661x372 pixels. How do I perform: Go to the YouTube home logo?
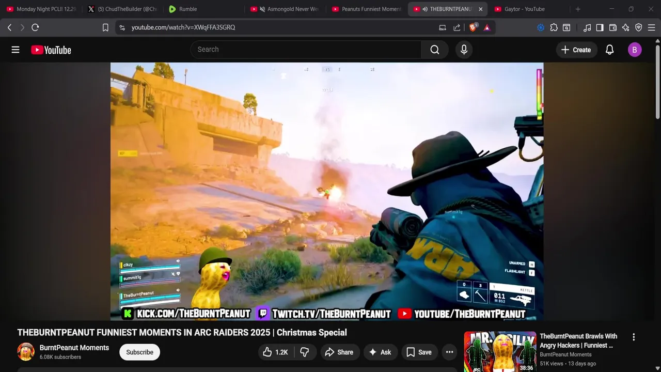coord(51,50)
